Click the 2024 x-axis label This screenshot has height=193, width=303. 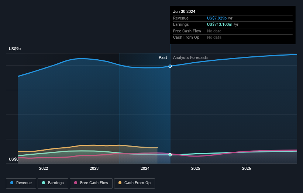[x=145, y=168]
